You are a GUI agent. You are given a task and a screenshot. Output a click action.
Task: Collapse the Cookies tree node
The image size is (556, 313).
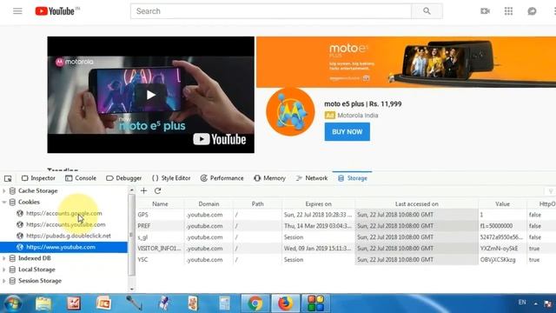(4, 202)
